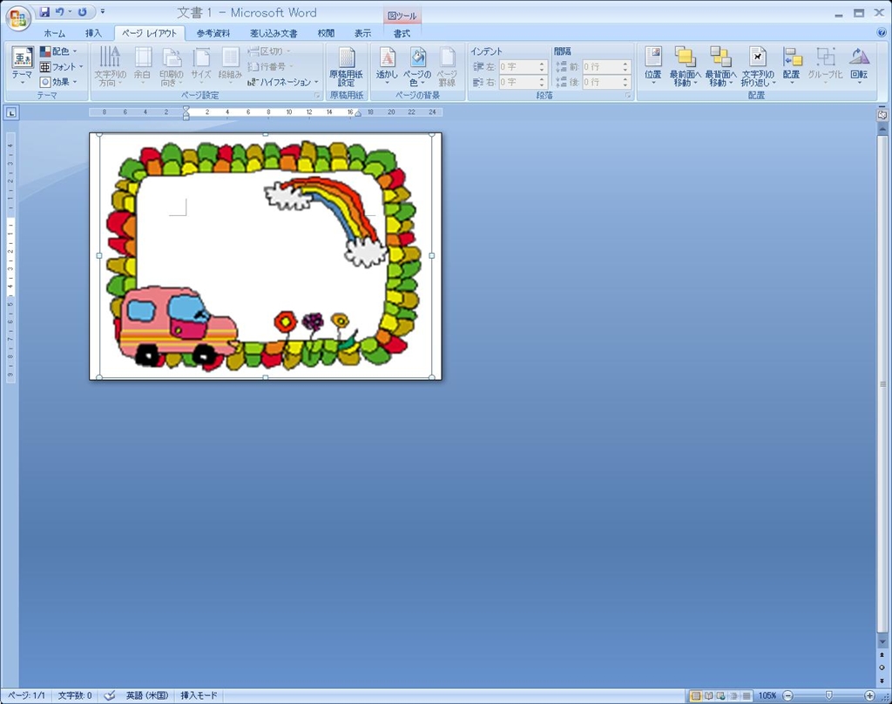Select the inserted frame picture

(265, 255)
